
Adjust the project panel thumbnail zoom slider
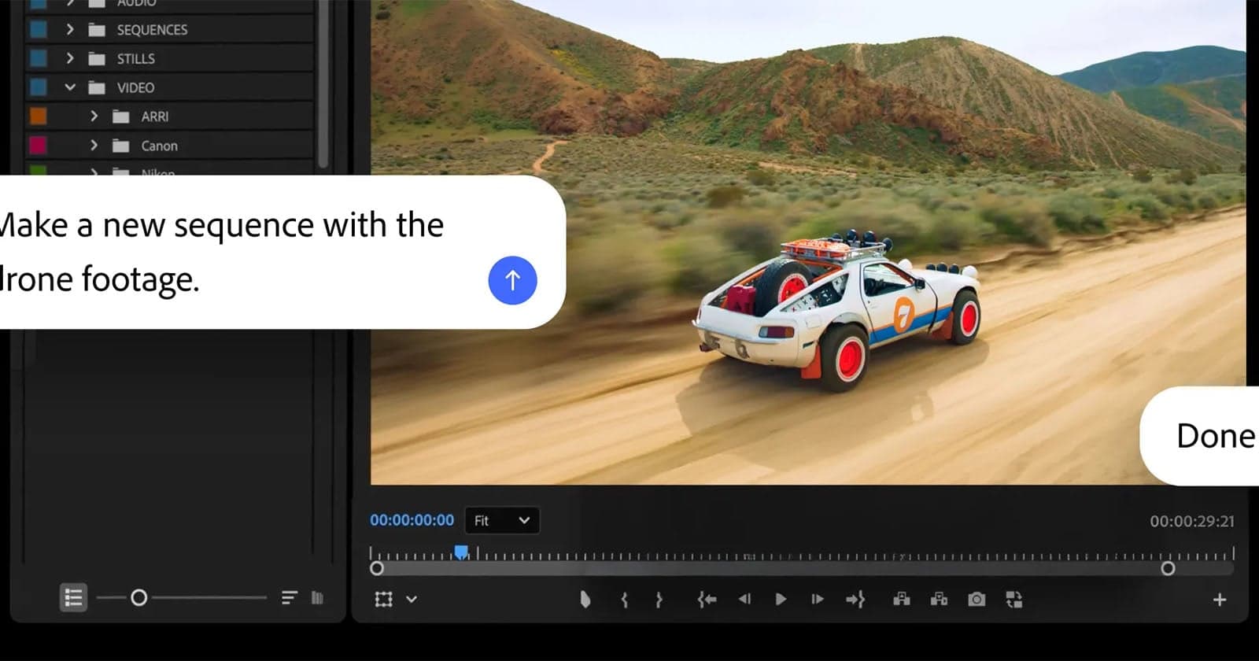tap(139, 598)
